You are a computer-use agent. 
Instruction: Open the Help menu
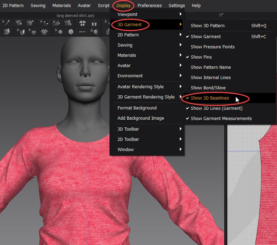point(196,6)
